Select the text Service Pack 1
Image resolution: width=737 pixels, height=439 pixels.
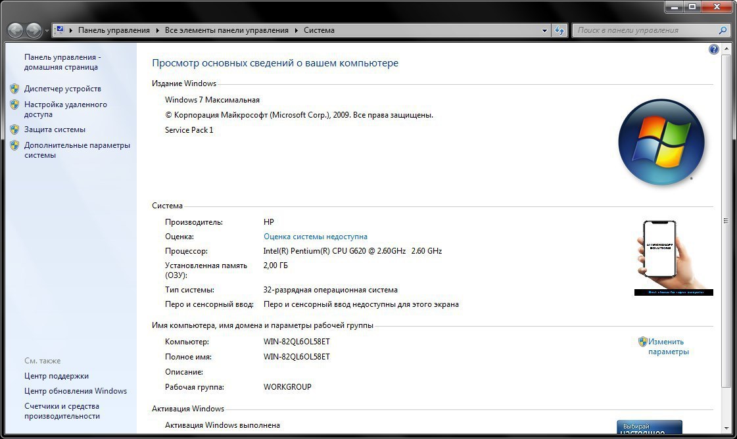point(189,130)
